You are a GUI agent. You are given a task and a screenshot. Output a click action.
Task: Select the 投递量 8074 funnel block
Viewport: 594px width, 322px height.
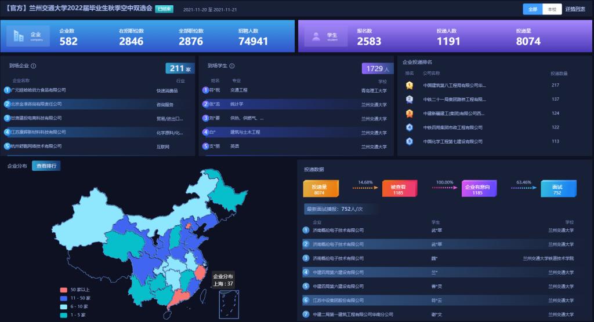click(320, 189)
